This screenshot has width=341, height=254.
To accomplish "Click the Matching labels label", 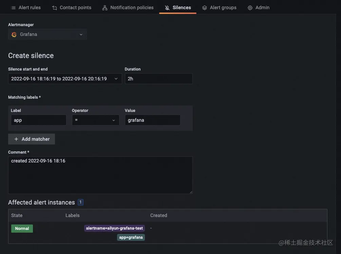I will (24, 97).
